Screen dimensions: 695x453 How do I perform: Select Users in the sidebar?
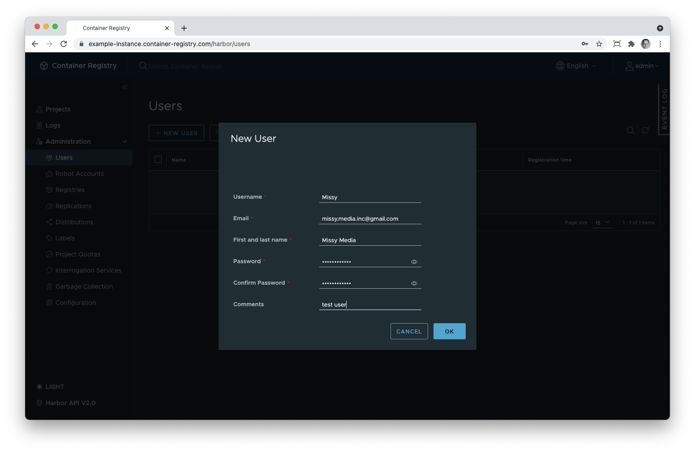[x=79, y=158]
